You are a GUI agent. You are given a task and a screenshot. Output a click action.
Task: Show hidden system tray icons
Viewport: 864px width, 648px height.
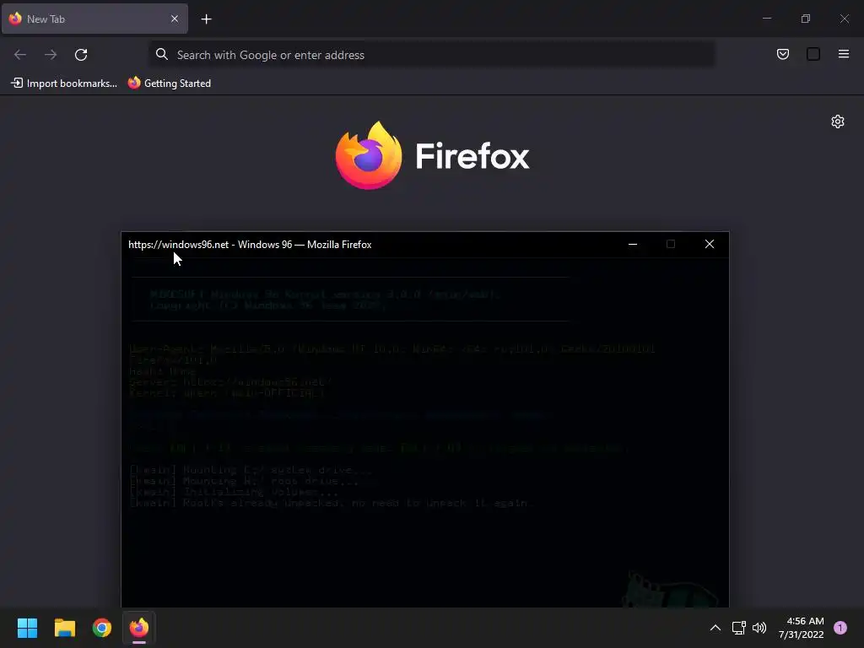(715, 628)
